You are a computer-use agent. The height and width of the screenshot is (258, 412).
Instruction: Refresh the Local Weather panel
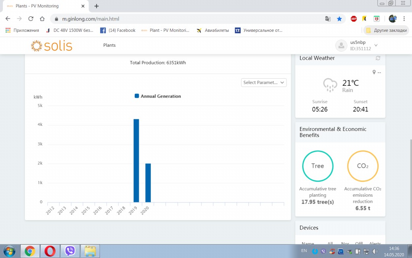[378, 58]
